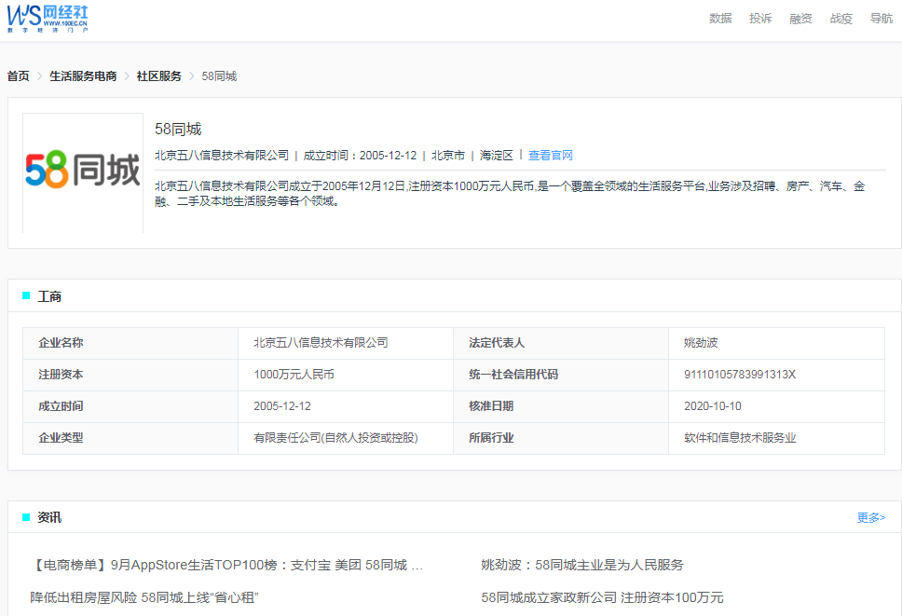The height and width of the screenshot is (616, 902).
Task: Open 社区服务 breadcrumb link
Action: (158, 75)
